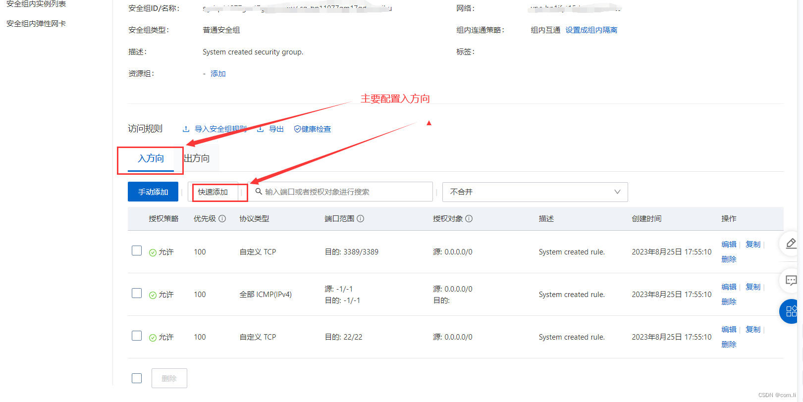This screenshot has width=803, height=402.
Task: Switch to the 出方向 outbound tab
Action: (197, 158)
